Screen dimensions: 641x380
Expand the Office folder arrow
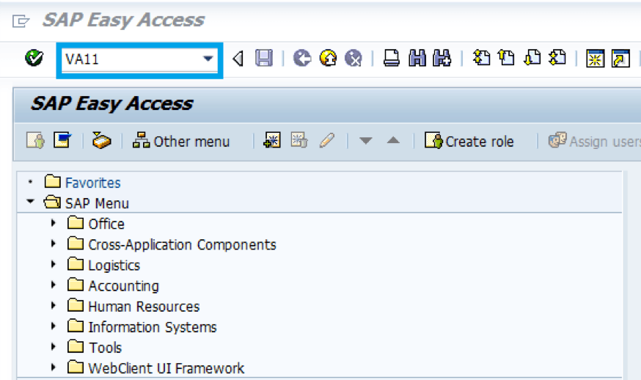pyautogui.click(x=53, y=223)
